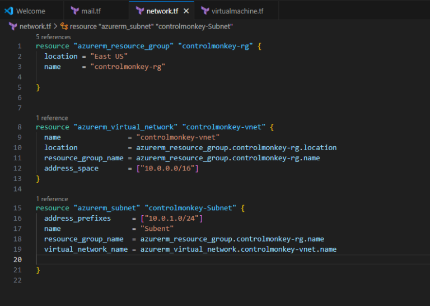Expand the breadcrumb chevron after network.tf
This screenshot has height=306, width=430.
55,26
